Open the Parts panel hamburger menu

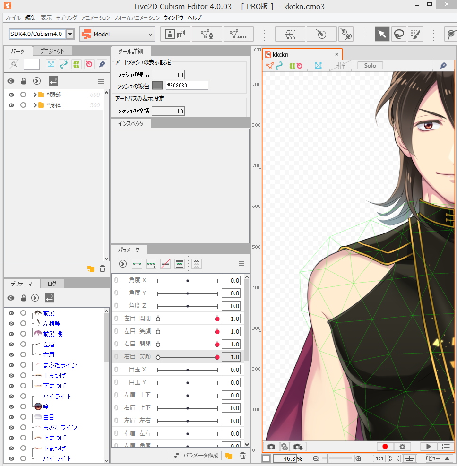pyautogui.click(x=101, y=81)
